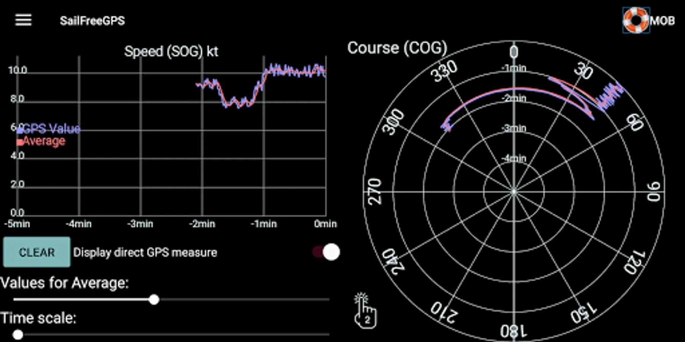Click the GPS Value legend entry
The image size is (685, 342).
(49, 129)
